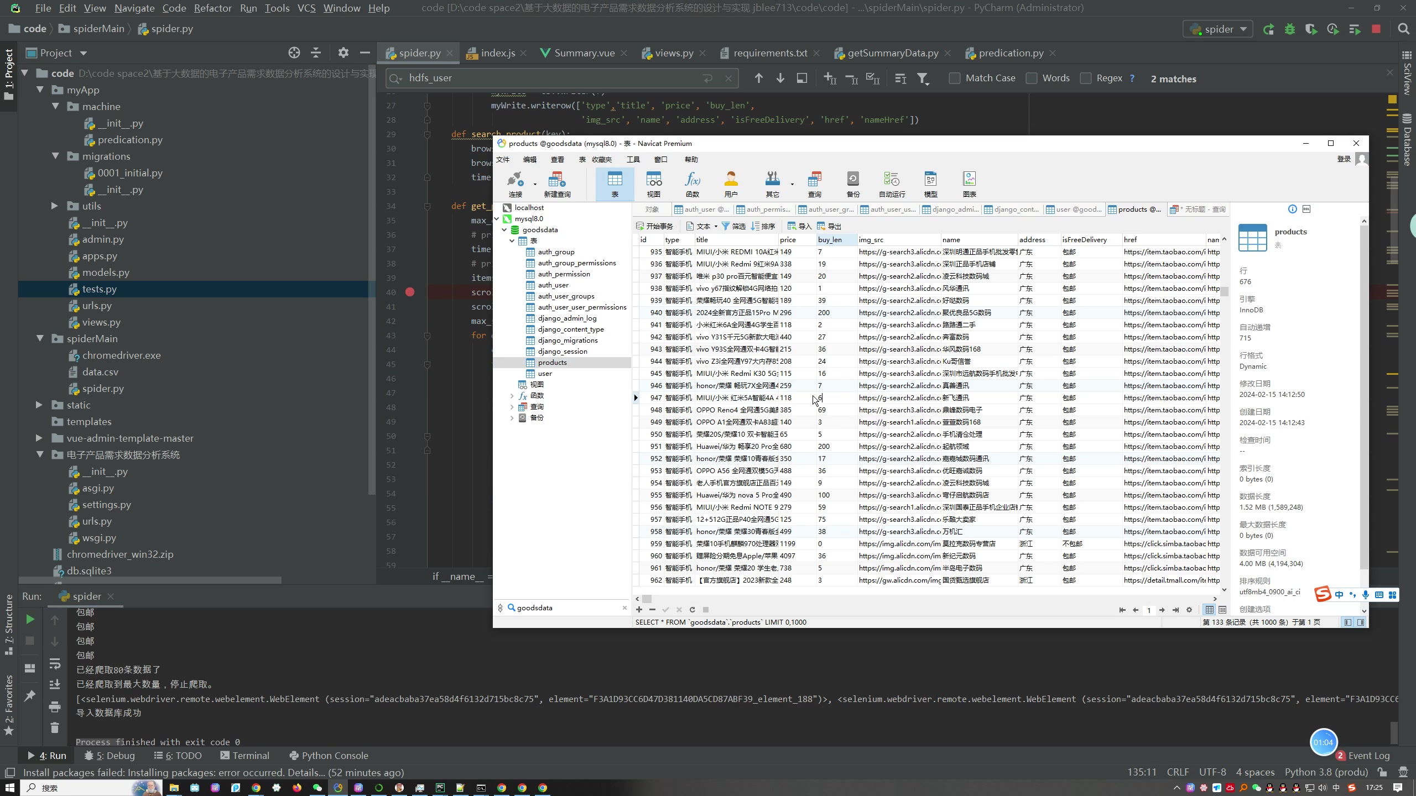Click the Project panel settings gear icon

point(343,53)
